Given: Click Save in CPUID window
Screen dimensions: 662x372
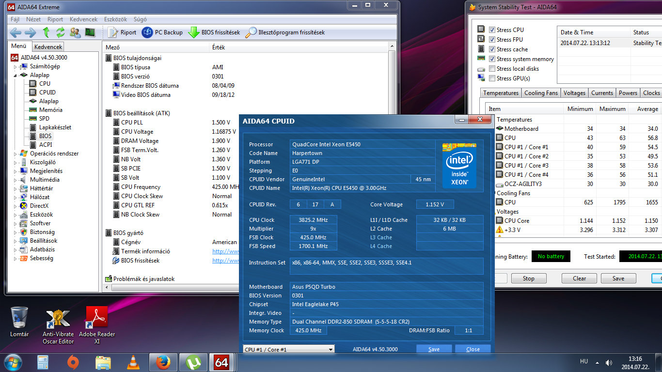Looking at the screenshot, I should pyautogui.click(x=434, y=349).
